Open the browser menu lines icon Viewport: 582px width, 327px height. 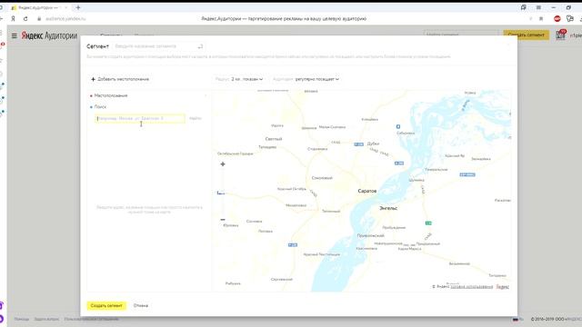pos(538,7)
